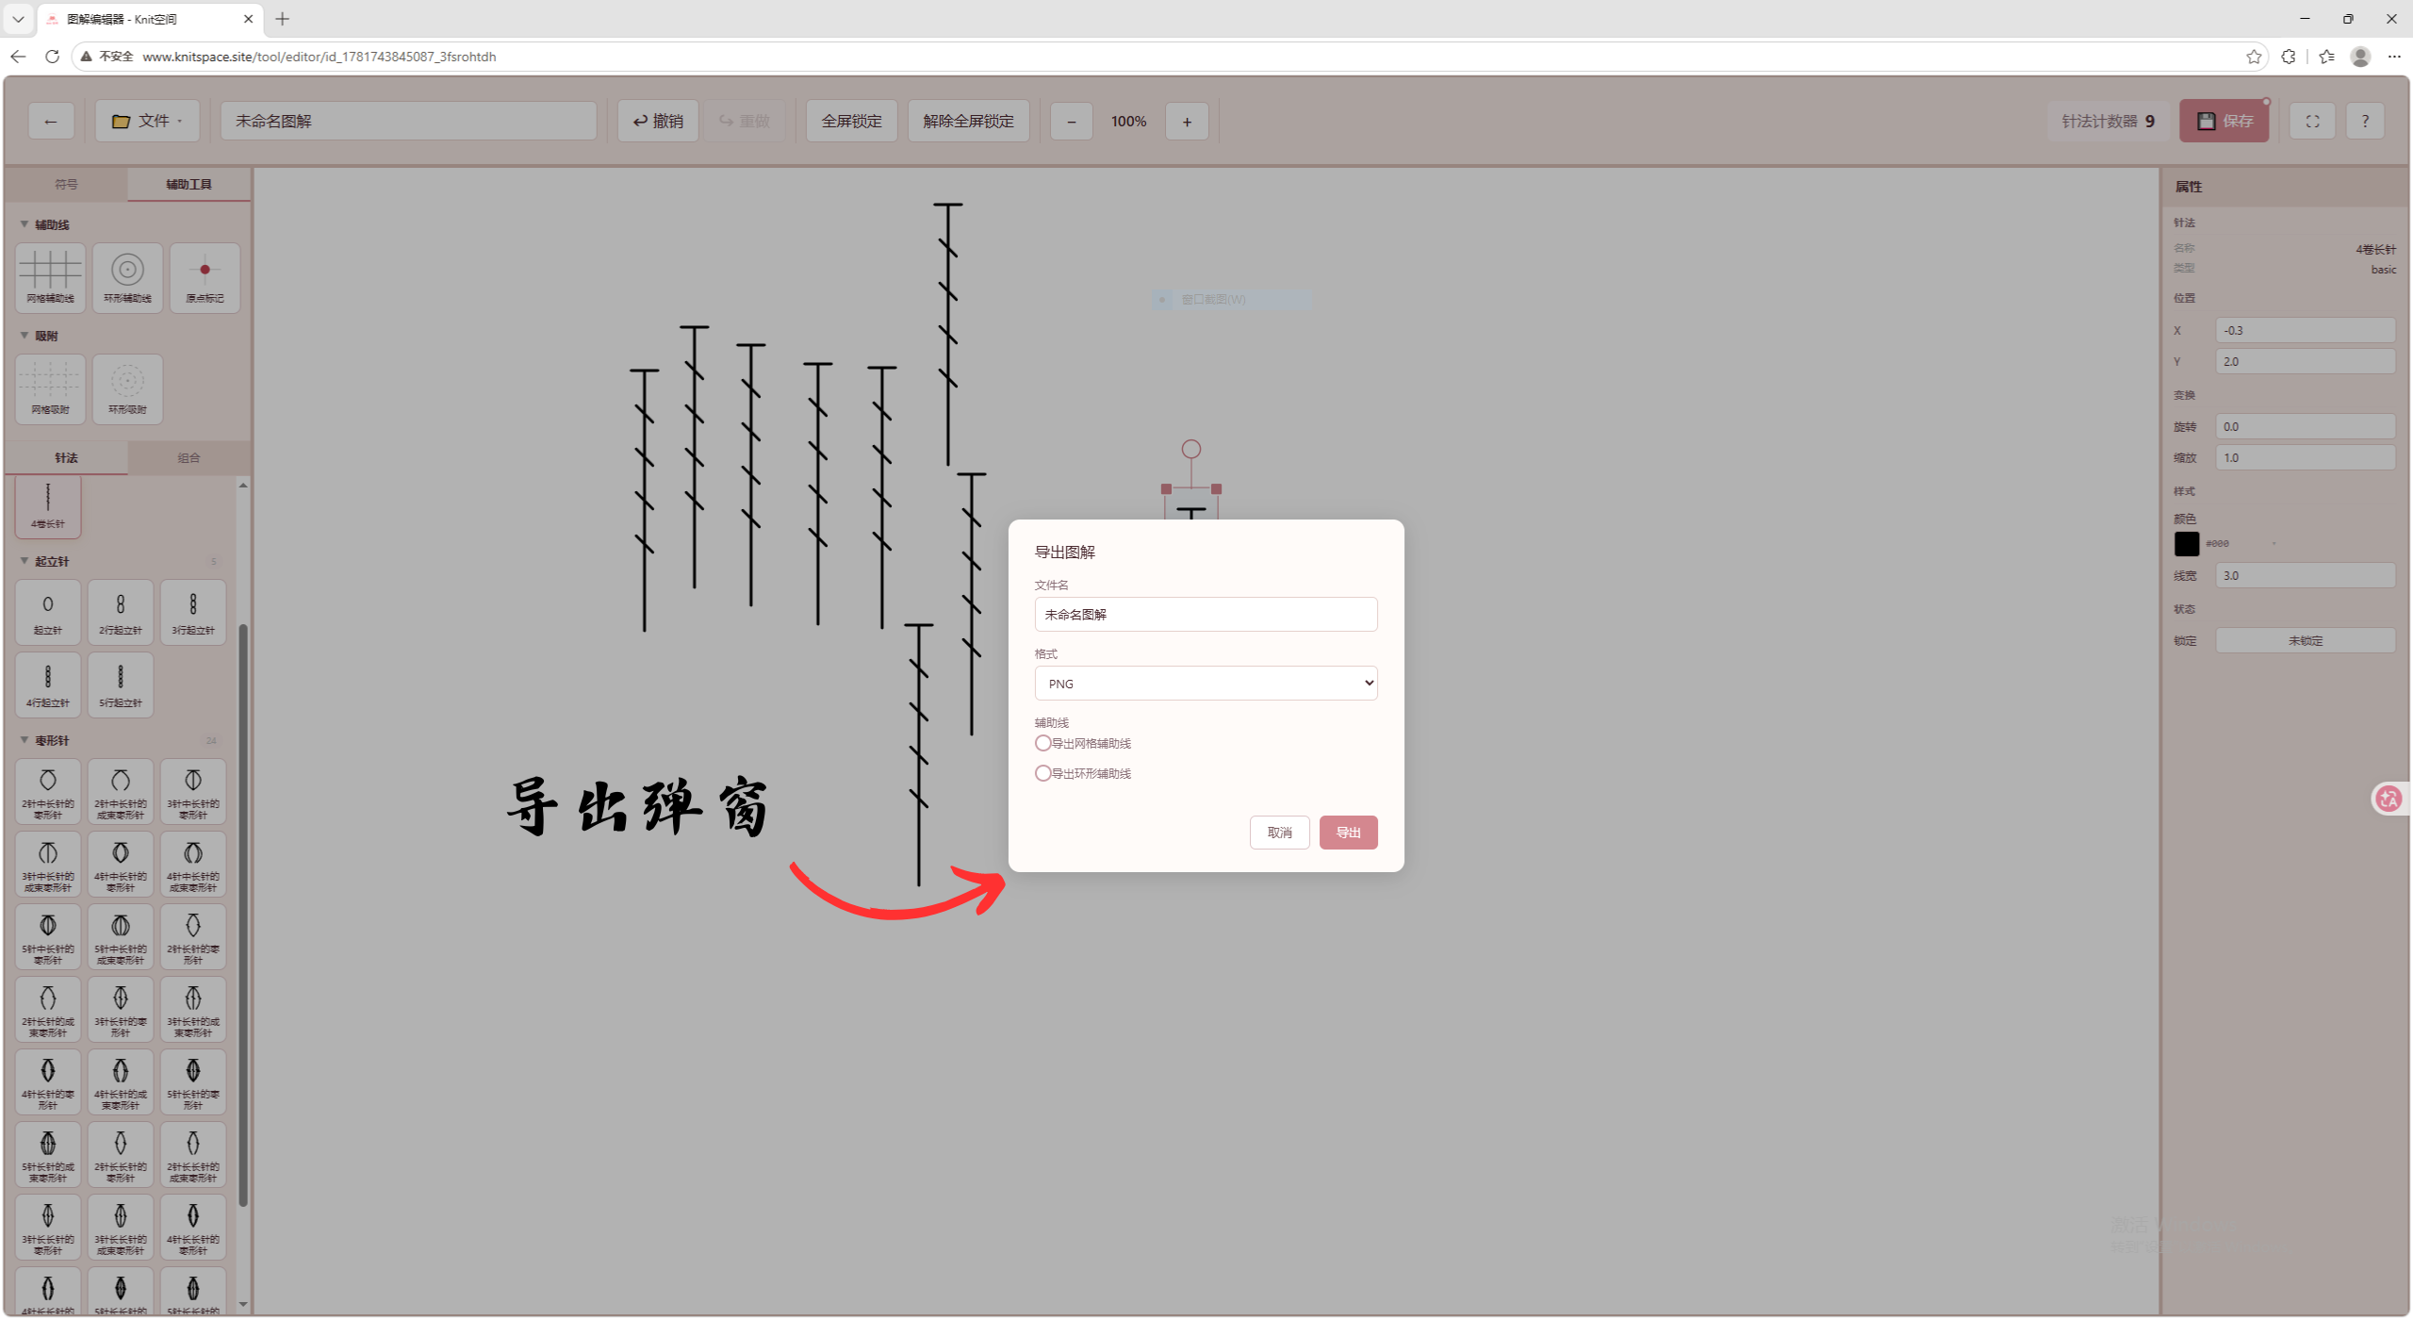The height and width of the screenshot is (1320, 2413).
Task: Choose the 4针中长针的枣形针 symbol
Action: 121,865
